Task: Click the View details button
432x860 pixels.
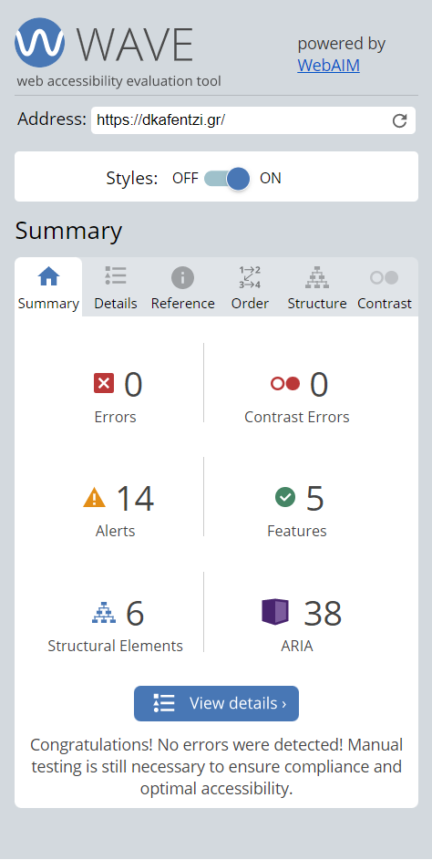Action: pyautogui.click(x=217, y=703)
